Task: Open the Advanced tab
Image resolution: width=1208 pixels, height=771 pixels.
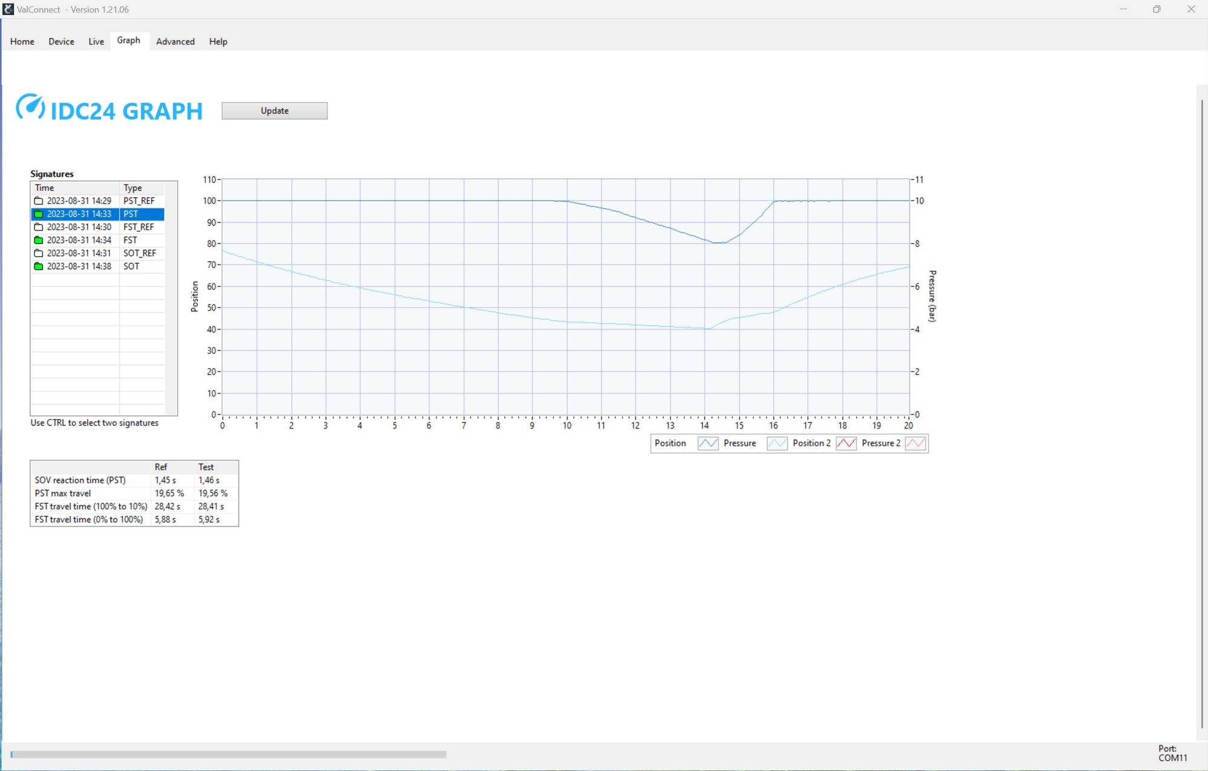Action: pyautogui.click(x=175, y=41)
